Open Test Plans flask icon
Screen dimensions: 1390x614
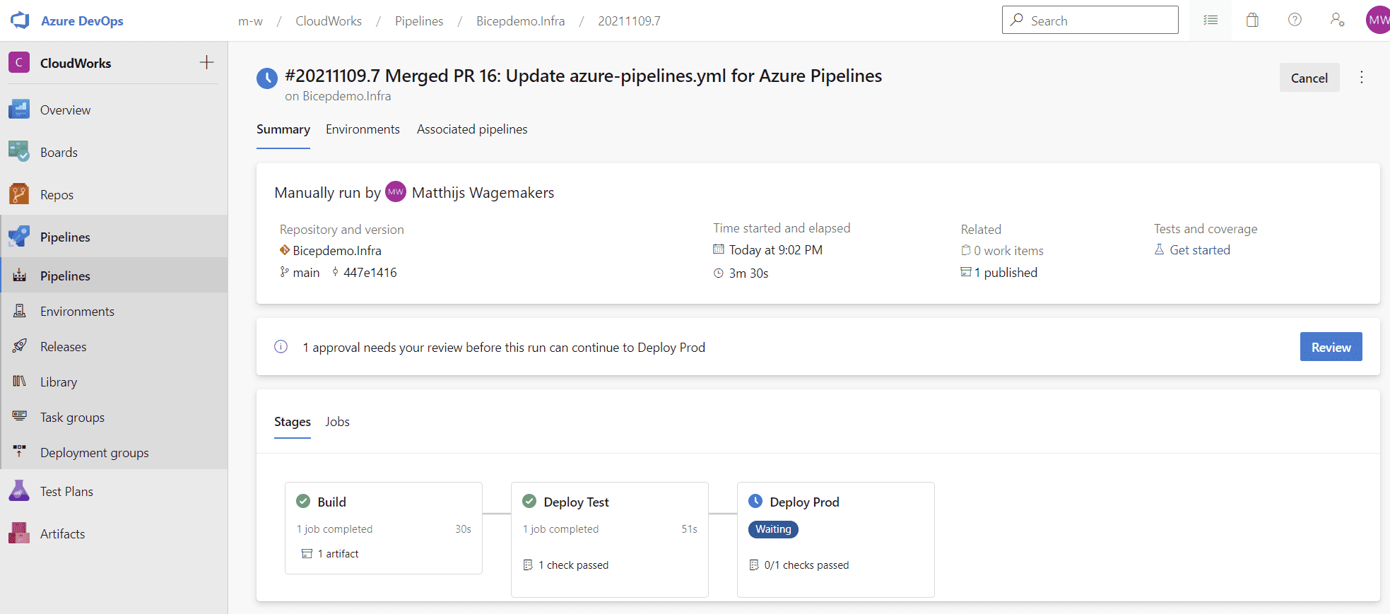click(x=19, y=491)
